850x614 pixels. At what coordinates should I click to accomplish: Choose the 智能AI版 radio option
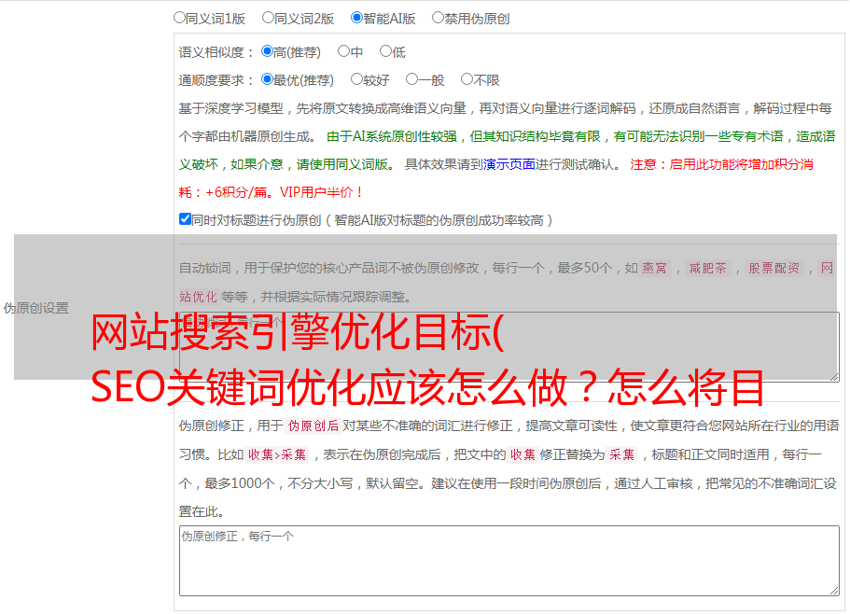coord(356,18)
